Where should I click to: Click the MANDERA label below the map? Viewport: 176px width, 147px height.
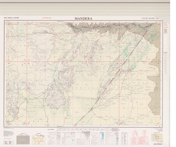pos(158,144)
